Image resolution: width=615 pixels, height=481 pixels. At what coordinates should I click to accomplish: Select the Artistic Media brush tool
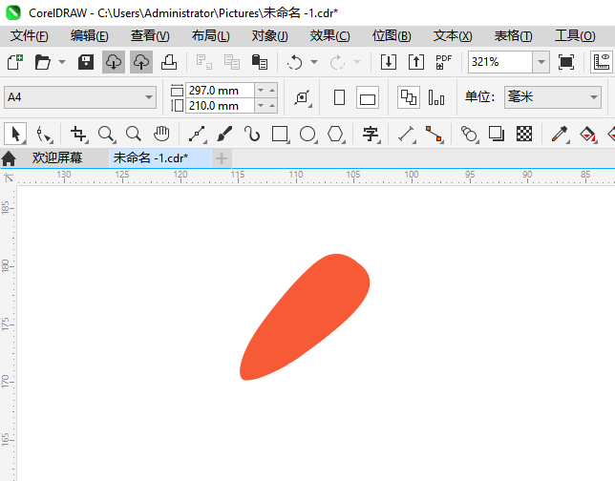[224, 134]
